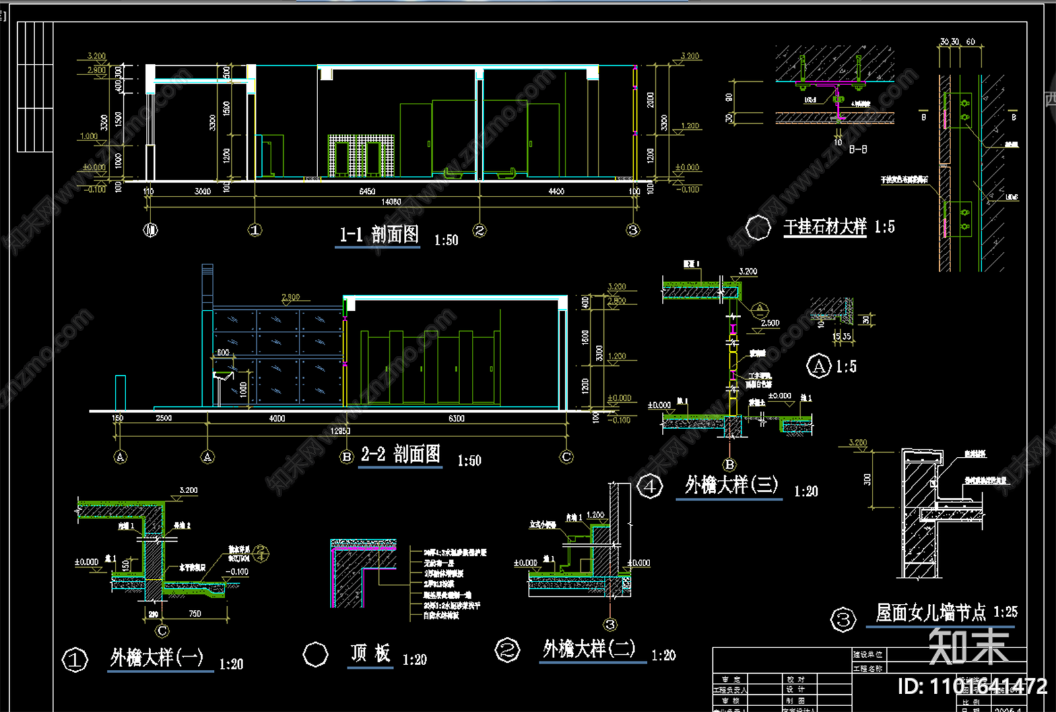Click the 1:20 scale after 顶板
Image resolution: width=1056 pixels, height=712 pixels.
pyautogui.click(x=414, y=660)
